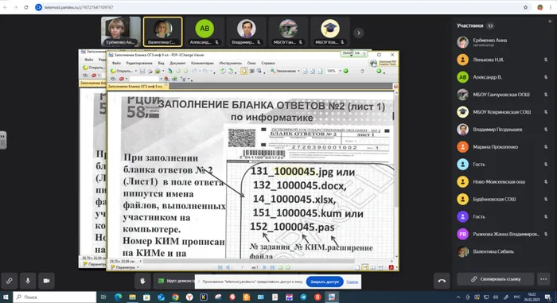Hang up the call
The width and height of the screenshot is (557, 303).
click(x=442, y=281)
